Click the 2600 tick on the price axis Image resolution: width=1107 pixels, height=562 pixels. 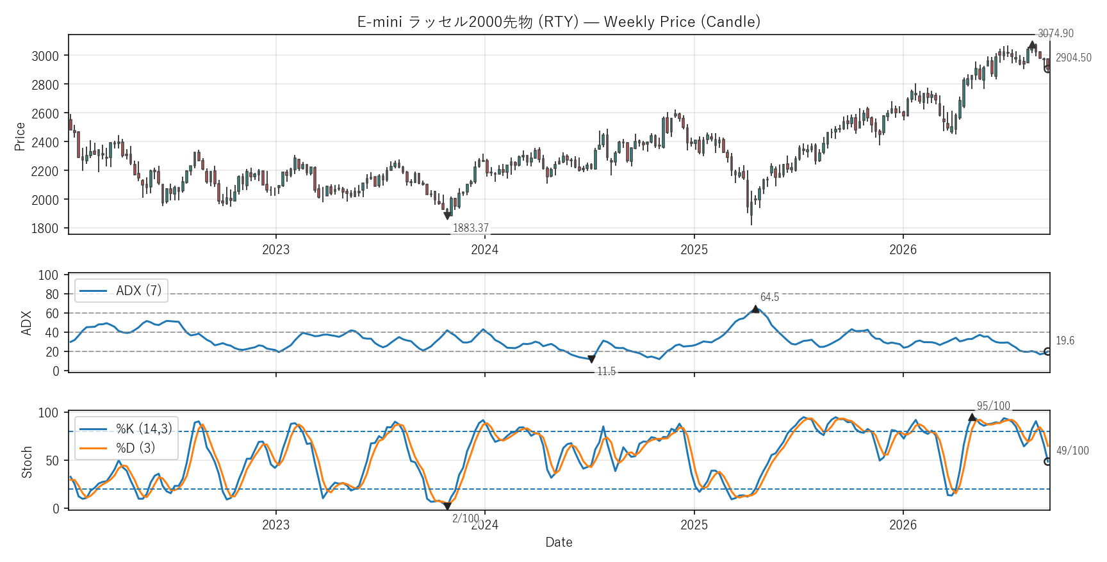[x=45, y=114]
